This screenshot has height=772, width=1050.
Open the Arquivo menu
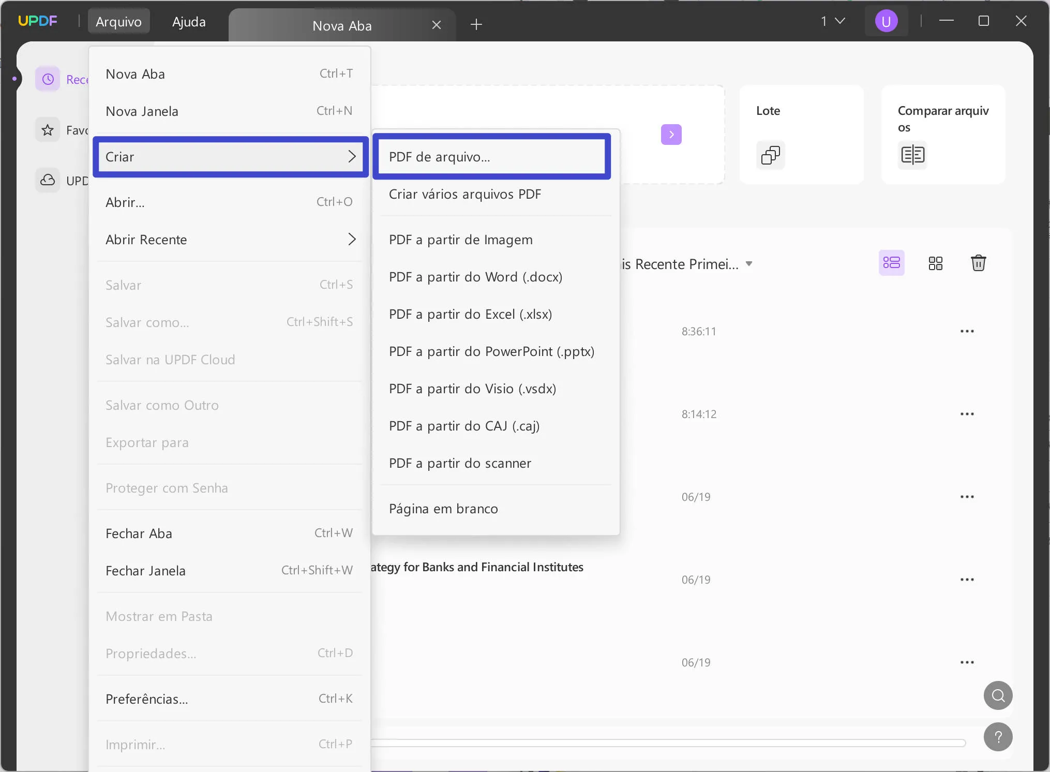118,21
